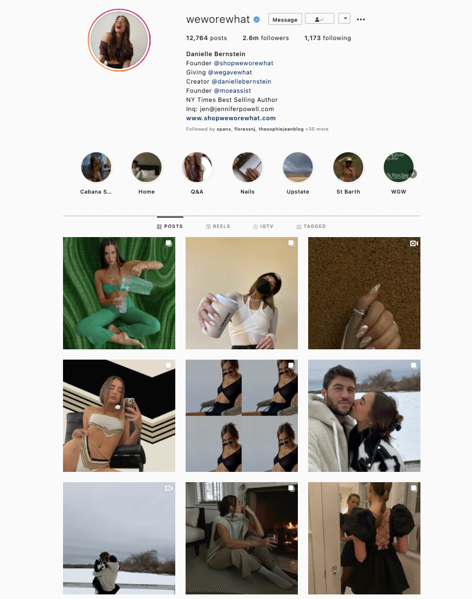Open the Cabana S... story highlight
Viewport: 472px width, 599px height.
coord(96,167)
